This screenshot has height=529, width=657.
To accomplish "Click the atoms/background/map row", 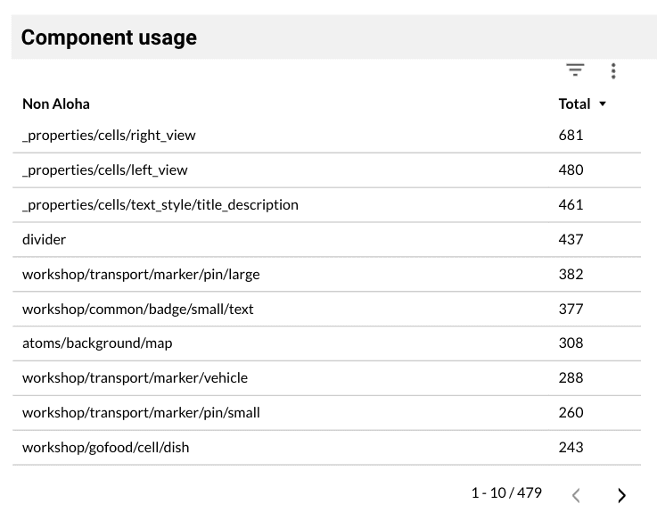I will [x=97, y=343].
